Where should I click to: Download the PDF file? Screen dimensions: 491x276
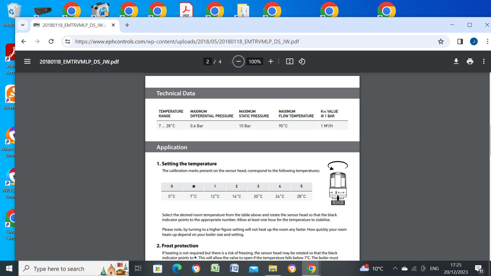[x=456, y=61]
